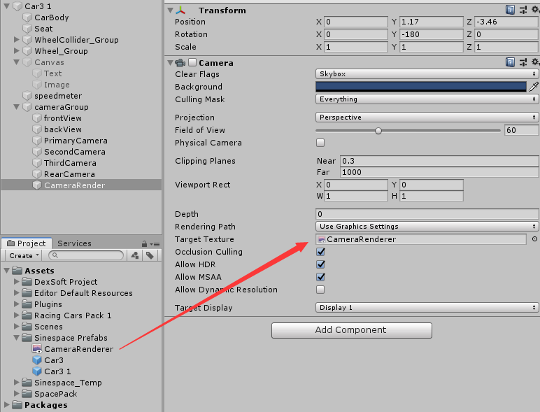The image size is (540, 412).
Task: Click CarBody object cube icon
Action: pos(27,17)
